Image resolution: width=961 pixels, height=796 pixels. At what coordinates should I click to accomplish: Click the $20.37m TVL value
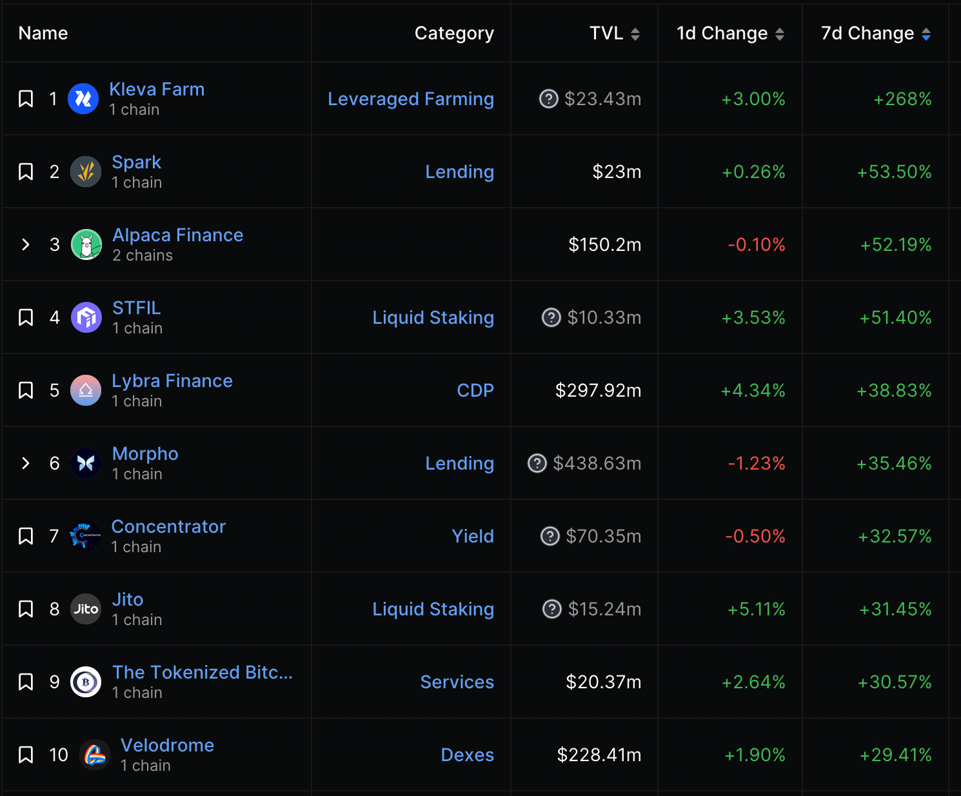pos(604,682)
